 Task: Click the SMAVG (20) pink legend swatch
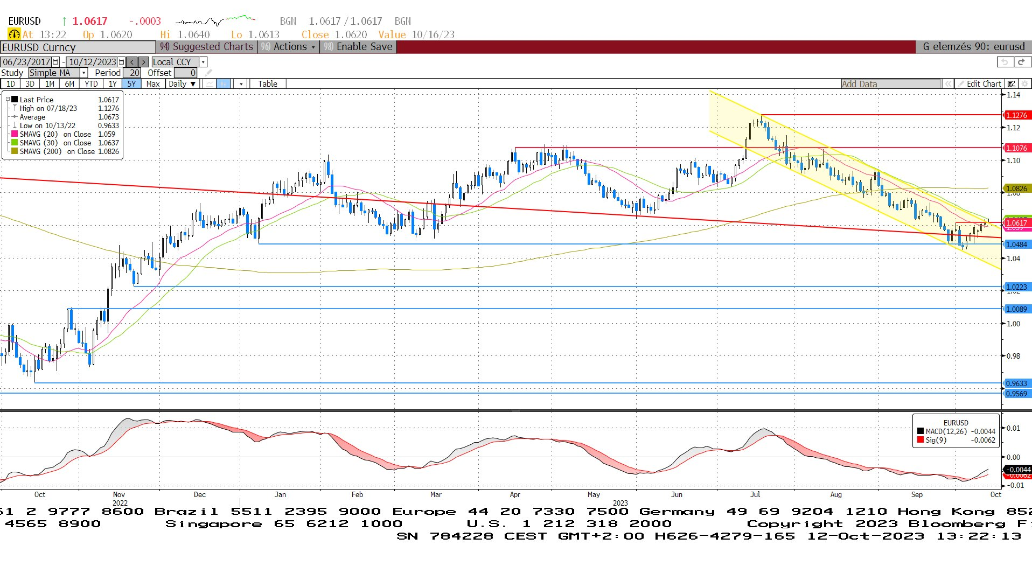(x=15, y=134)
